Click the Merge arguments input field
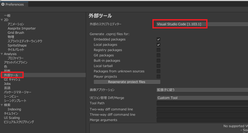 [x=202, y=120]
